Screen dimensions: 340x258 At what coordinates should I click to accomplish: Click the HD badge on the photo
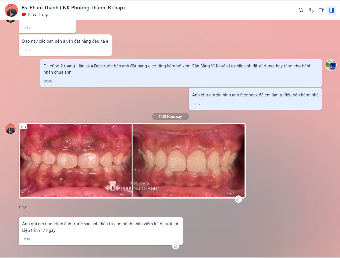(x=23, y=127)
